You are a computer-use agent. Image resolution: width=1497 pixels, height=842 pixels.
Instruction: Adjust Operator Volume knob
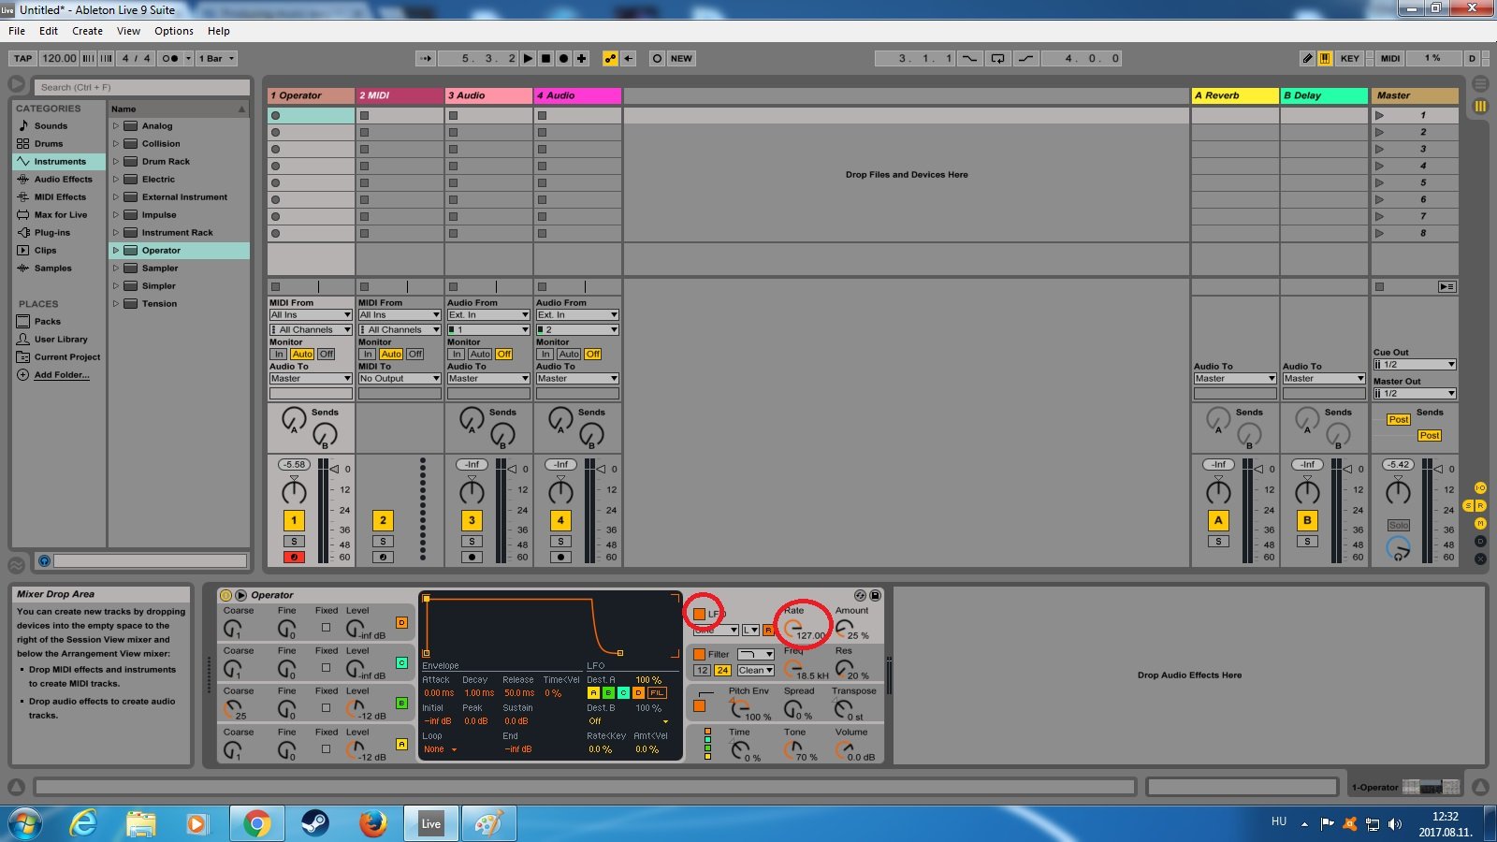coord(843,748)
